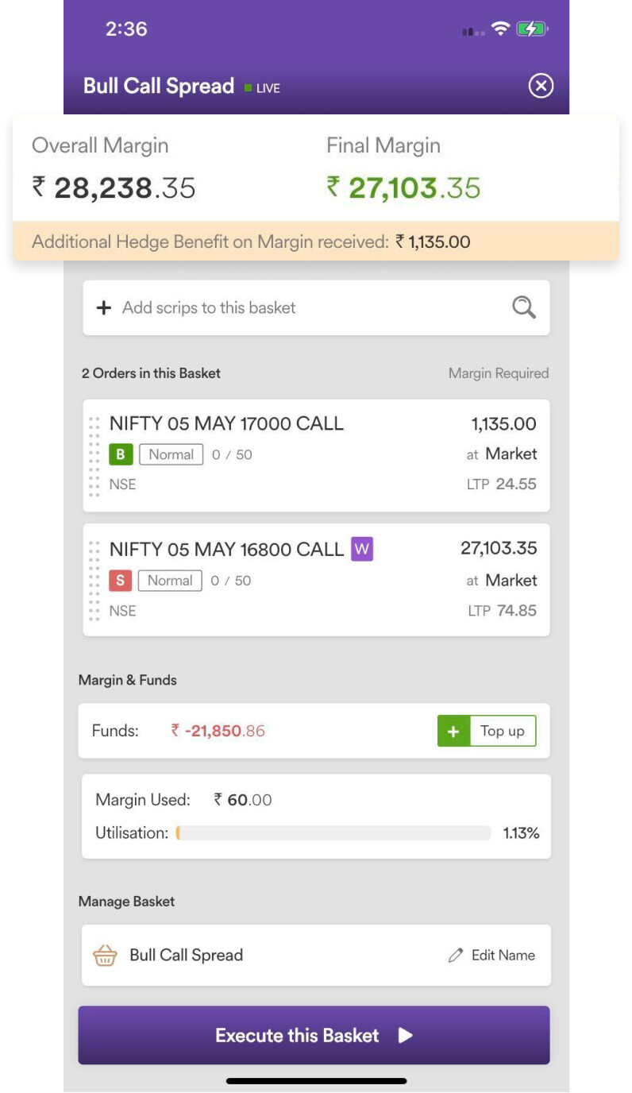Open the NIFTY 05 MAY 16800 CALL order
This screenshot has width=632, height=1093.
point(316,580)
